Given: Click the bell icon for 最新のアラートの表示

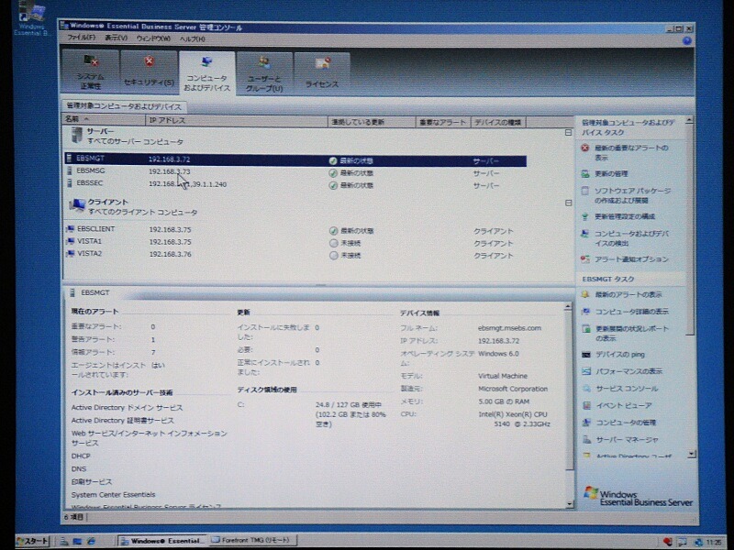Looking at the screenshot, I should click(585, 294).
